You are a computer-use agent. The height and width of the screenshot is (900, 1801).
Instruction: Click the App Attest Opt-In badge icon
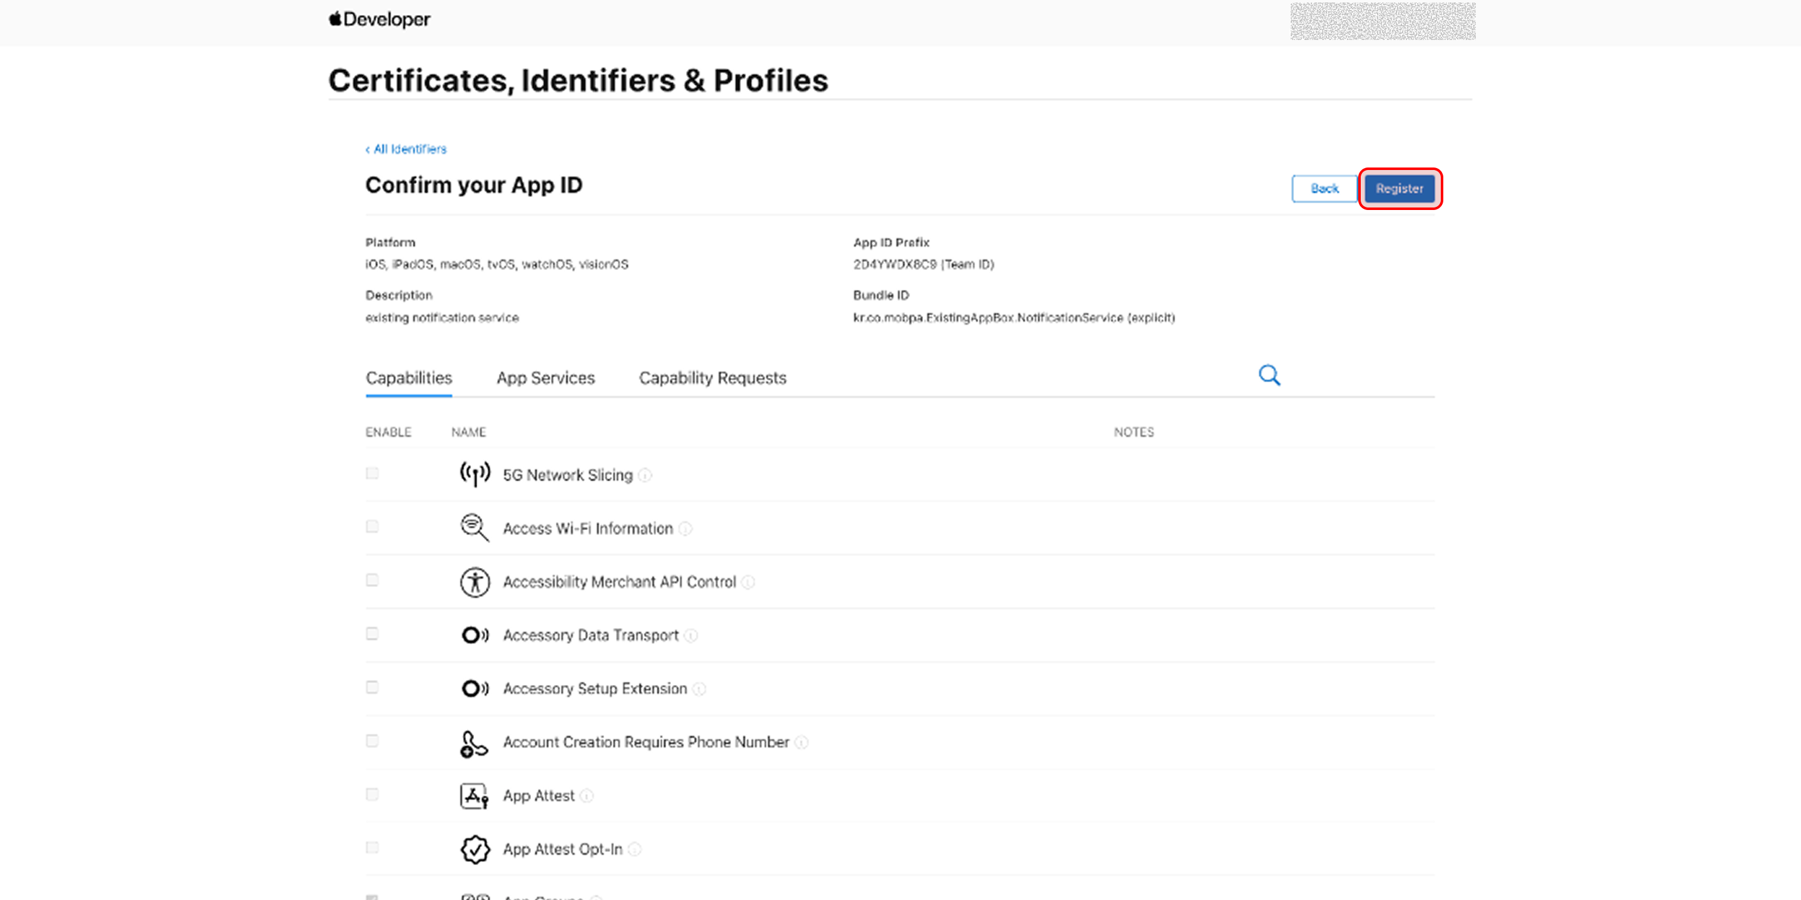(x=475, y=849)
